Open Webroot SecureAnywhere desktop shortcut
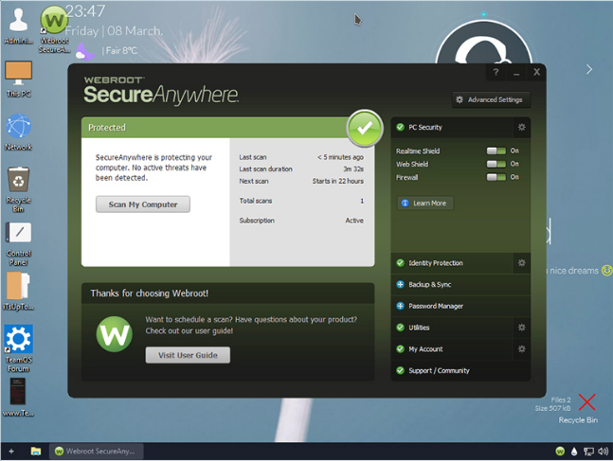613x461 pixels. pos(54,29)
